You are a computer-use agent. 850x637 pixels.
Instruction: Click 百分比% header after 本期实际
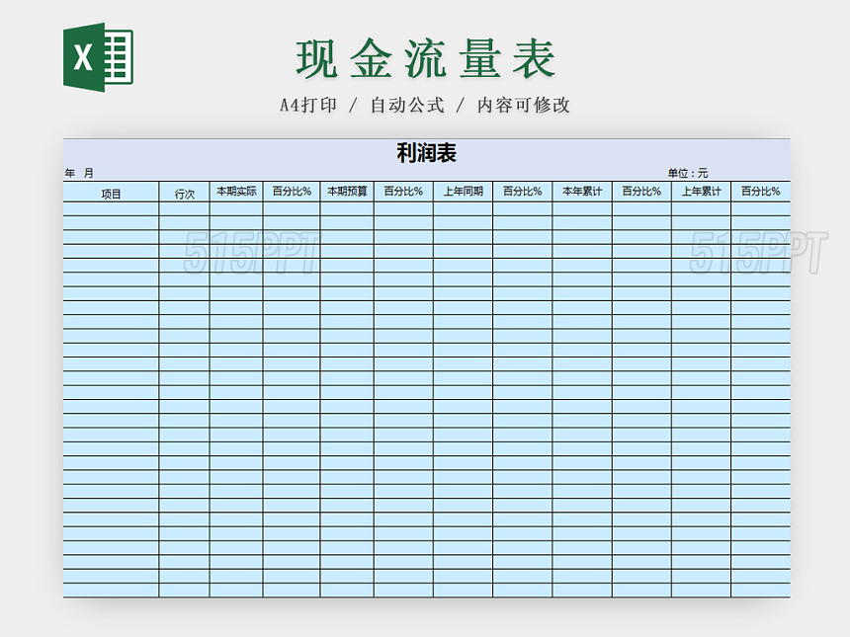coord(292,192)
